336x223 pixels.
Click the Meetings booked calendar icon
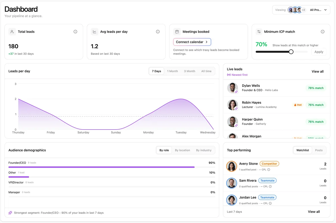pos(177,32)
